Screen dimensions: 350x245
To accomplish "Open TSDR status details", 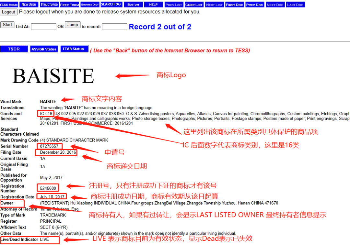I will (x=14, y=49).
